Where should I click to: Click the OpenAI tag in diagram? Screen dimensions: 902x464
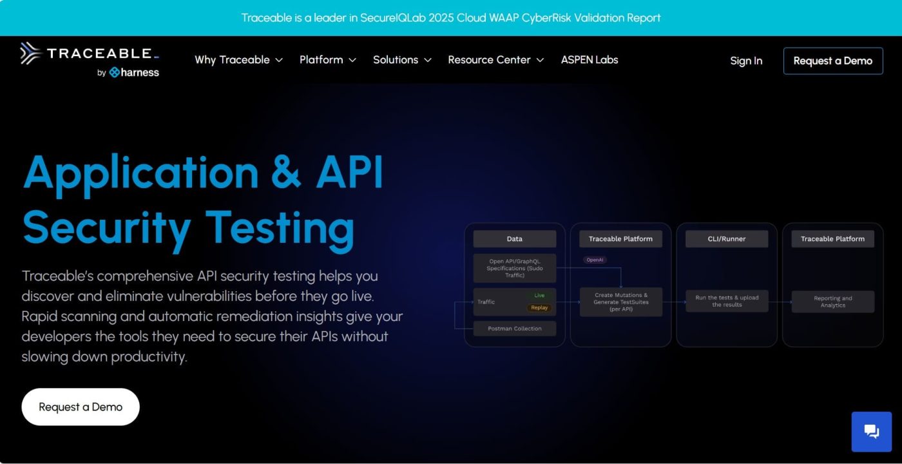pos(595,260)
